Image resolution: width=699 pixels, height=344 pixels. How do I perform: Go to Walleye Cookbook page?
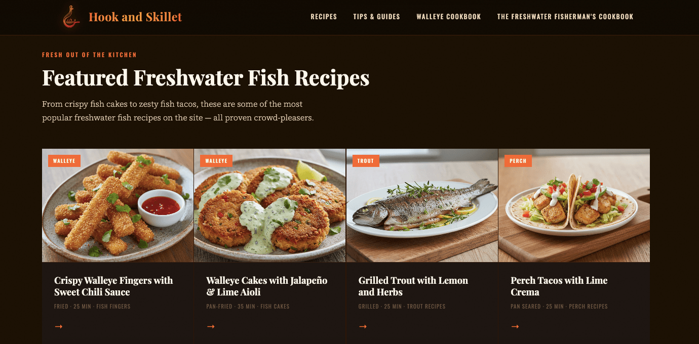tap(449, 17)
